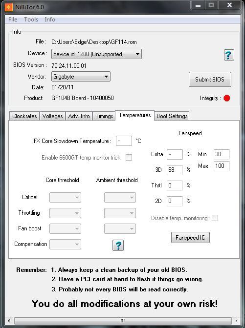Click product text GF104B Board - 10400050
This screenshot has height=328, width=245.
pos(83,98)
